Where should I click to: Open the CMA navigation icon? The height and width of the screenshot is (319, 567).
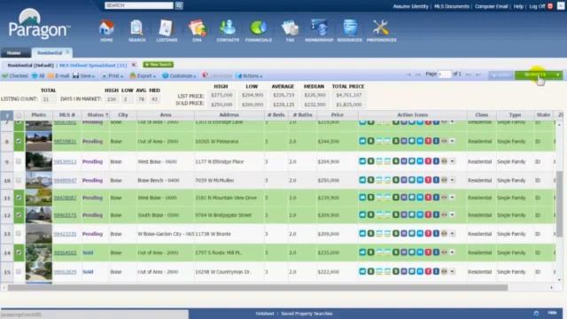[197, 31]
